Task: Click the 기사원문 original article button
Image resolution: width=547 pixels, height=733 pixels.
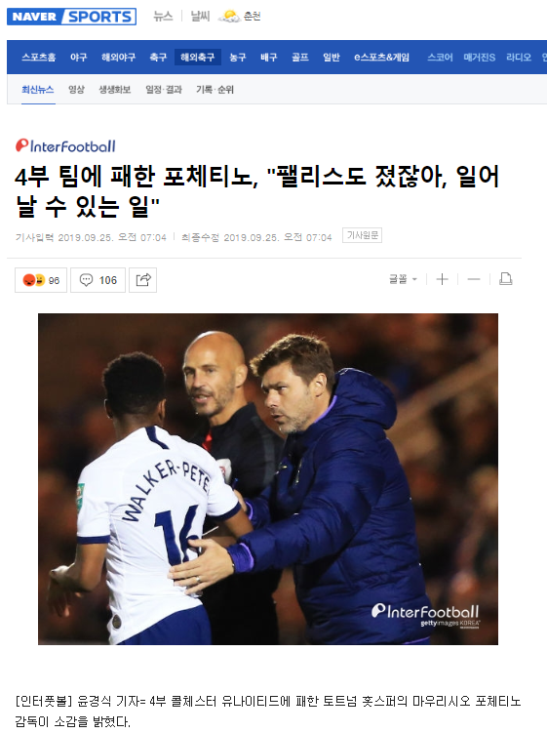Action: click(362, 235)
